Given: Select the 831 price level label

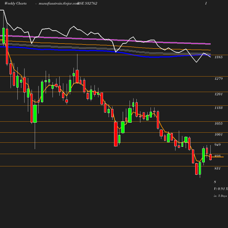Looking at the screenshot, I should coord(218,168).
